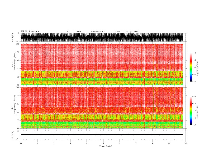Click the ch.1 waveform plot

point(102,37)
